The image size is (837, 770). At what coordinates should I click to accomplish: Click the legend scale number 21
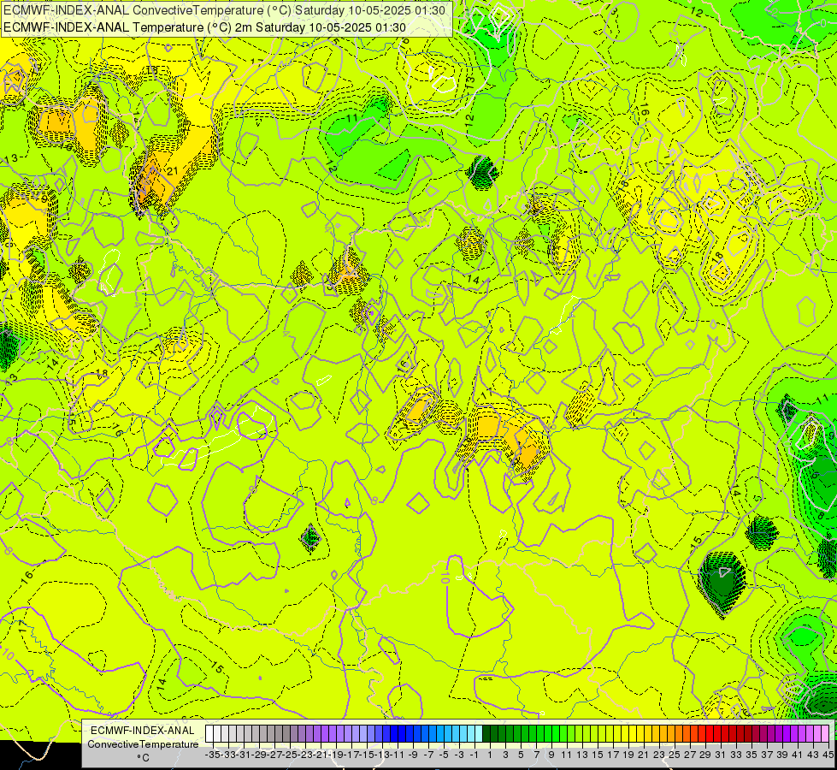coord(643,755)
